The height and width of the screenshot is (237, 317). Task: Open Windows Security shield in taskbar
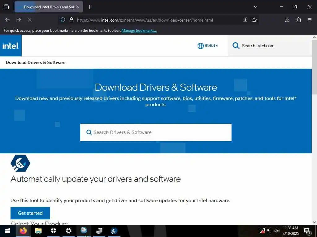pyautogui.click(x=53, y=231)
